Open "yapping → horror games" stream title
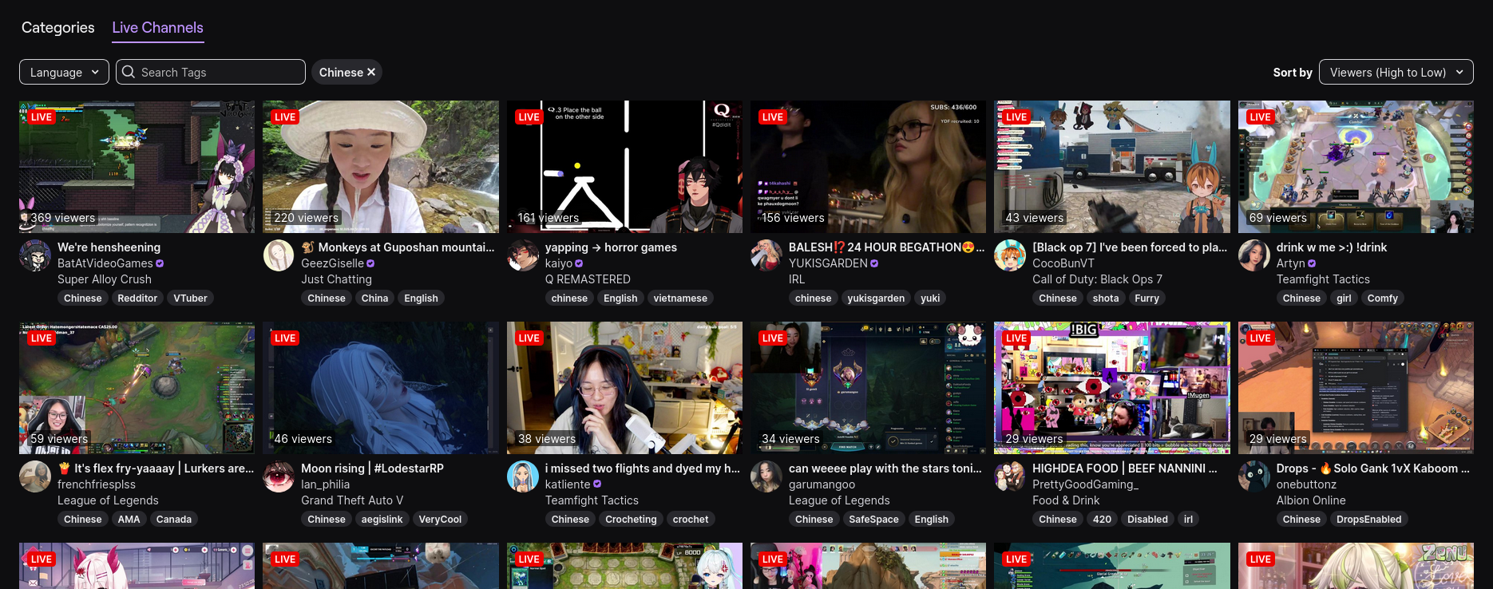The height and width of the screenshot is (589, 1493). pos(611,247)
